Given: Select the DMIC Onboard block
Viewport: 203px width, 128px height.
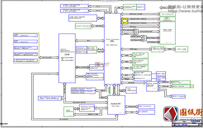Looking at the screenshot, I should pos(179,97).
